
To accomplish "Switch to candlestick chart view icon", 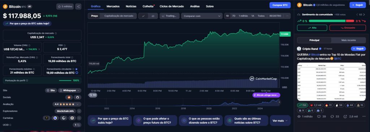I will 153,16.
